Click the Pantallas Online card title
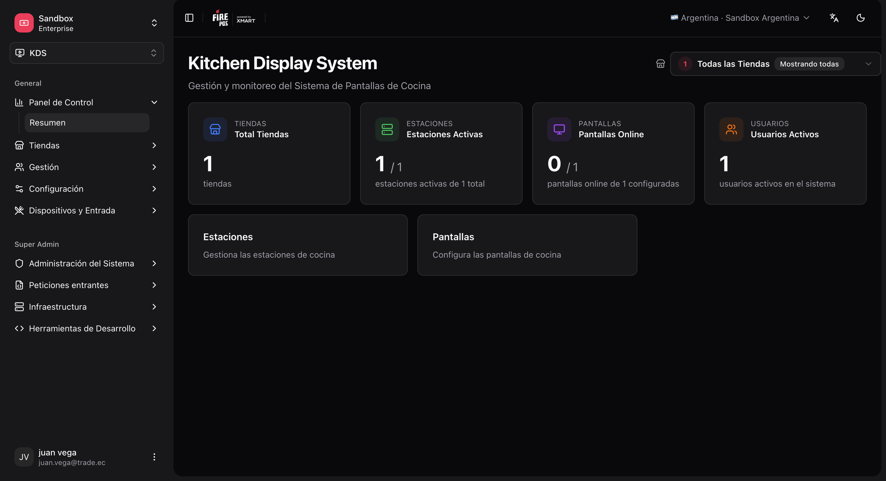 (x=611, y=134)
